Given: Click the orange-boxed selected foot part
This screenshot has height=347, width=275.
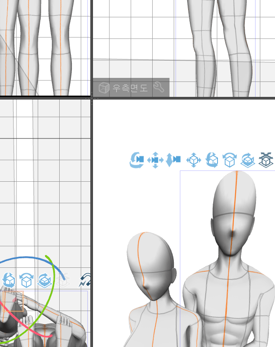Looking at the screenshot, I should (x=13, y=301).
